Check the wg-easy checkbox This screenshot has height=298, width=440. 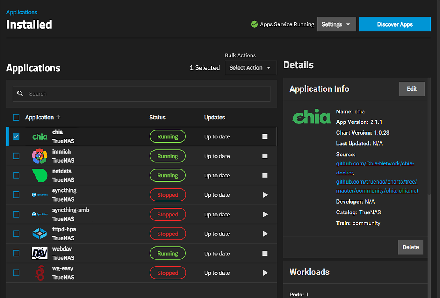16,273
